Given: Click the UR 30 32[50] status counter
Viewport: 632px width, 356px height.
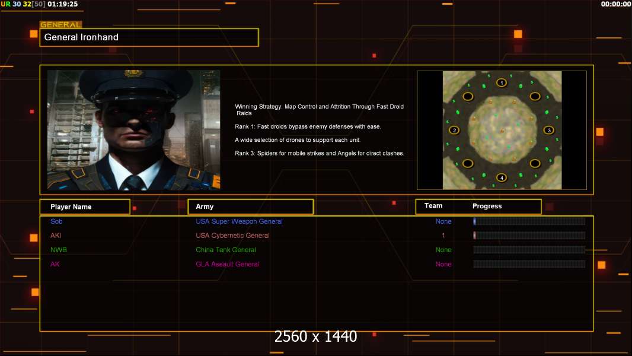Looking at the screenshot, I should [x=23, y=4].
